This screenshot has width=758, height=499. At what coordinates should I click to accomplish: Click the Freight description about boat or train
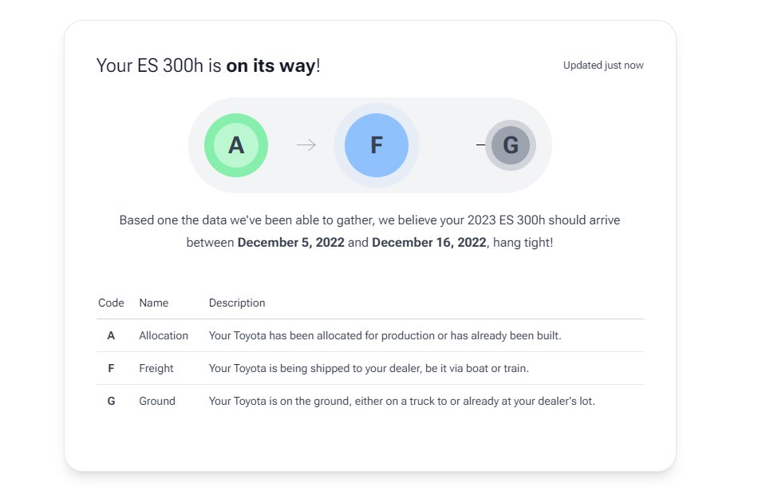369,368
